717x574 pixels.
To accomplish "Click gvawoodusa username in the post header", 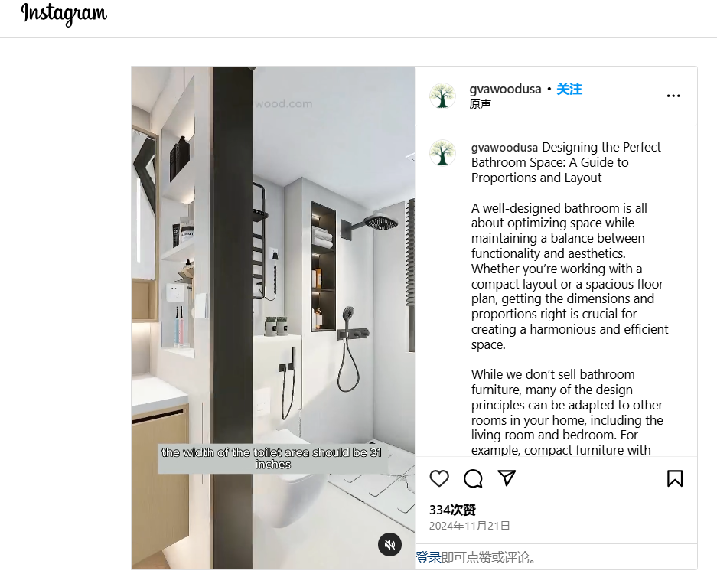I will point(505,89).
